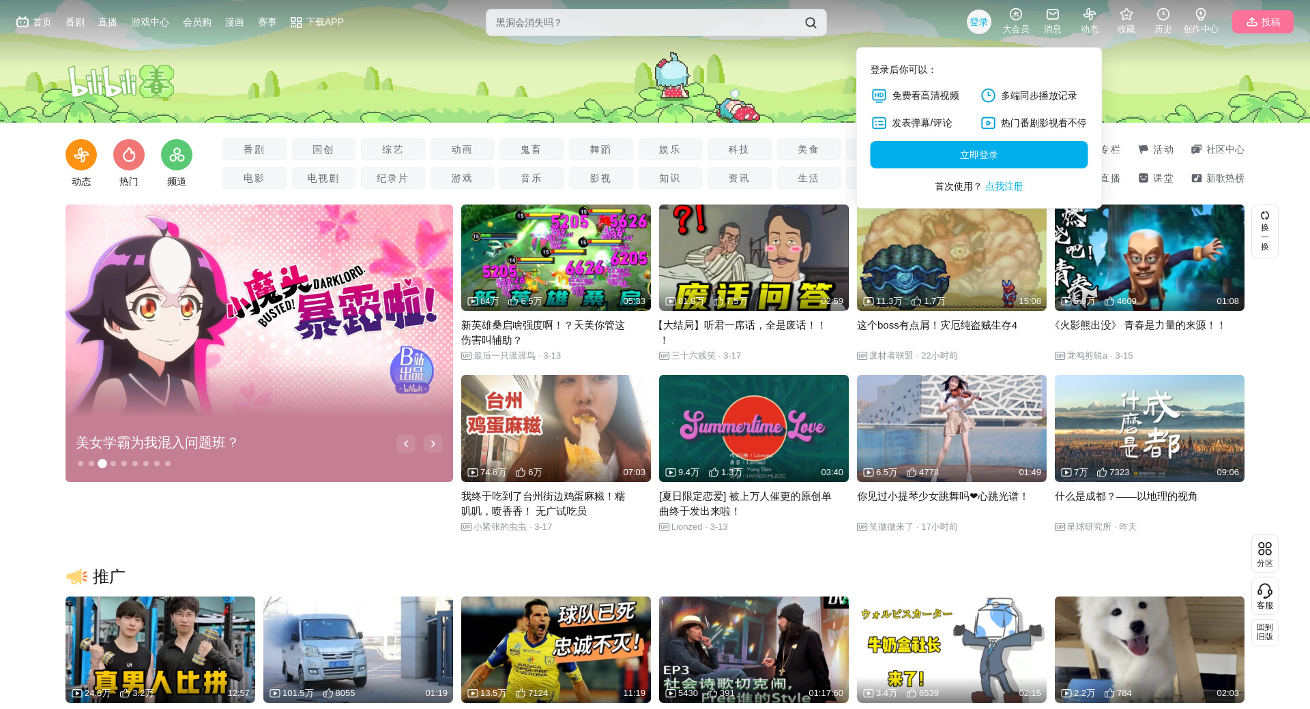
Task: Go to previous carousel banner slide
Action: (x=406, y=444)
